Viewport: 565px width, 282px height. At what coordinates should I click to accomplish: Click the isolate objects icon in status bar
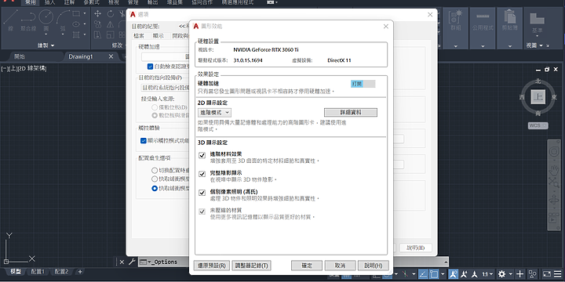tap(532, 274)
